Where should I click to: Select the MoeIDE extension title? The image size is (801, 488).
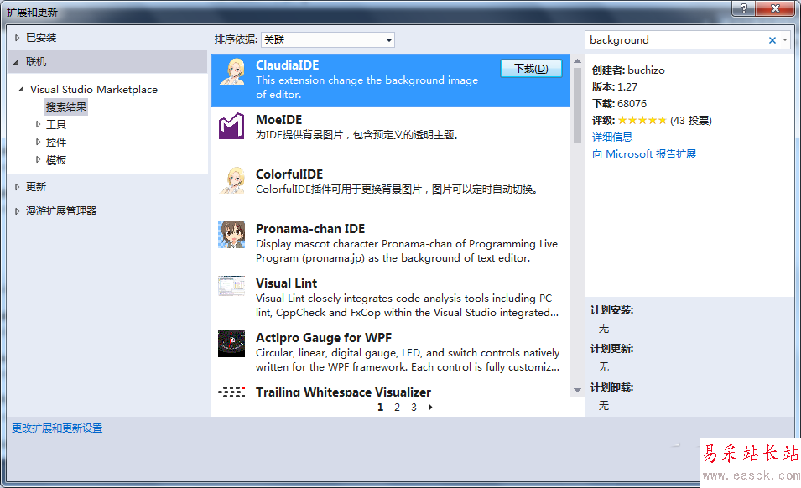tap(279, 120)
